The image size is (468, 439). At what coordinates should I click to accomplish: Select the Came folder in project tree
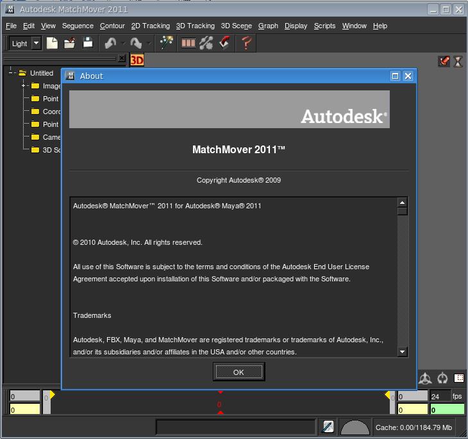(46, 137)
